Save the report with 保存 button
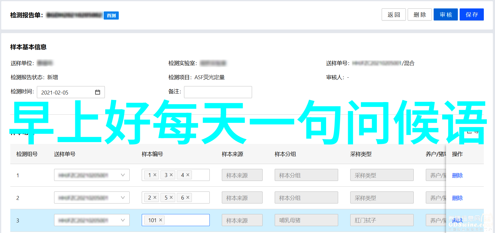Screen dimensions: 495x233 pyautogui.click(x=471, y=14)
